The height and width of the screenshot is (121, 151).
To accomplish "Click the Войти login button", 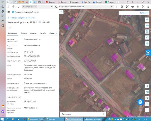I will pyautogui.click(x=144, y=13).
